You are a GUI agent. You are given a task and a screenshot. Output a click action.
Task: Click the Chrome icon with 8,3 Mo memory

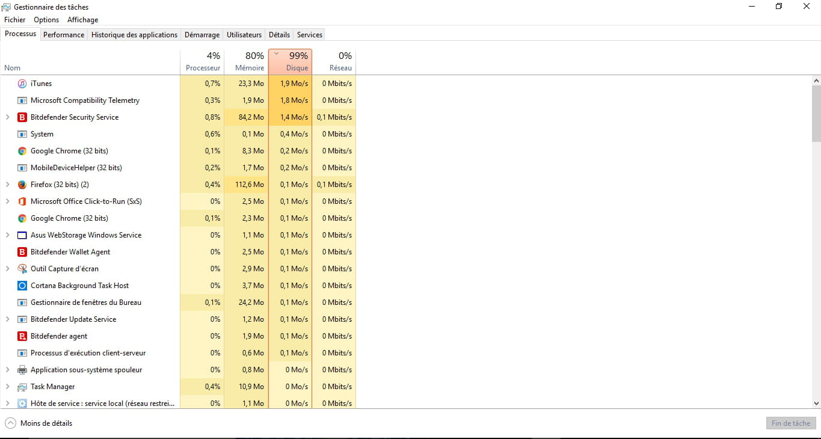22,151
